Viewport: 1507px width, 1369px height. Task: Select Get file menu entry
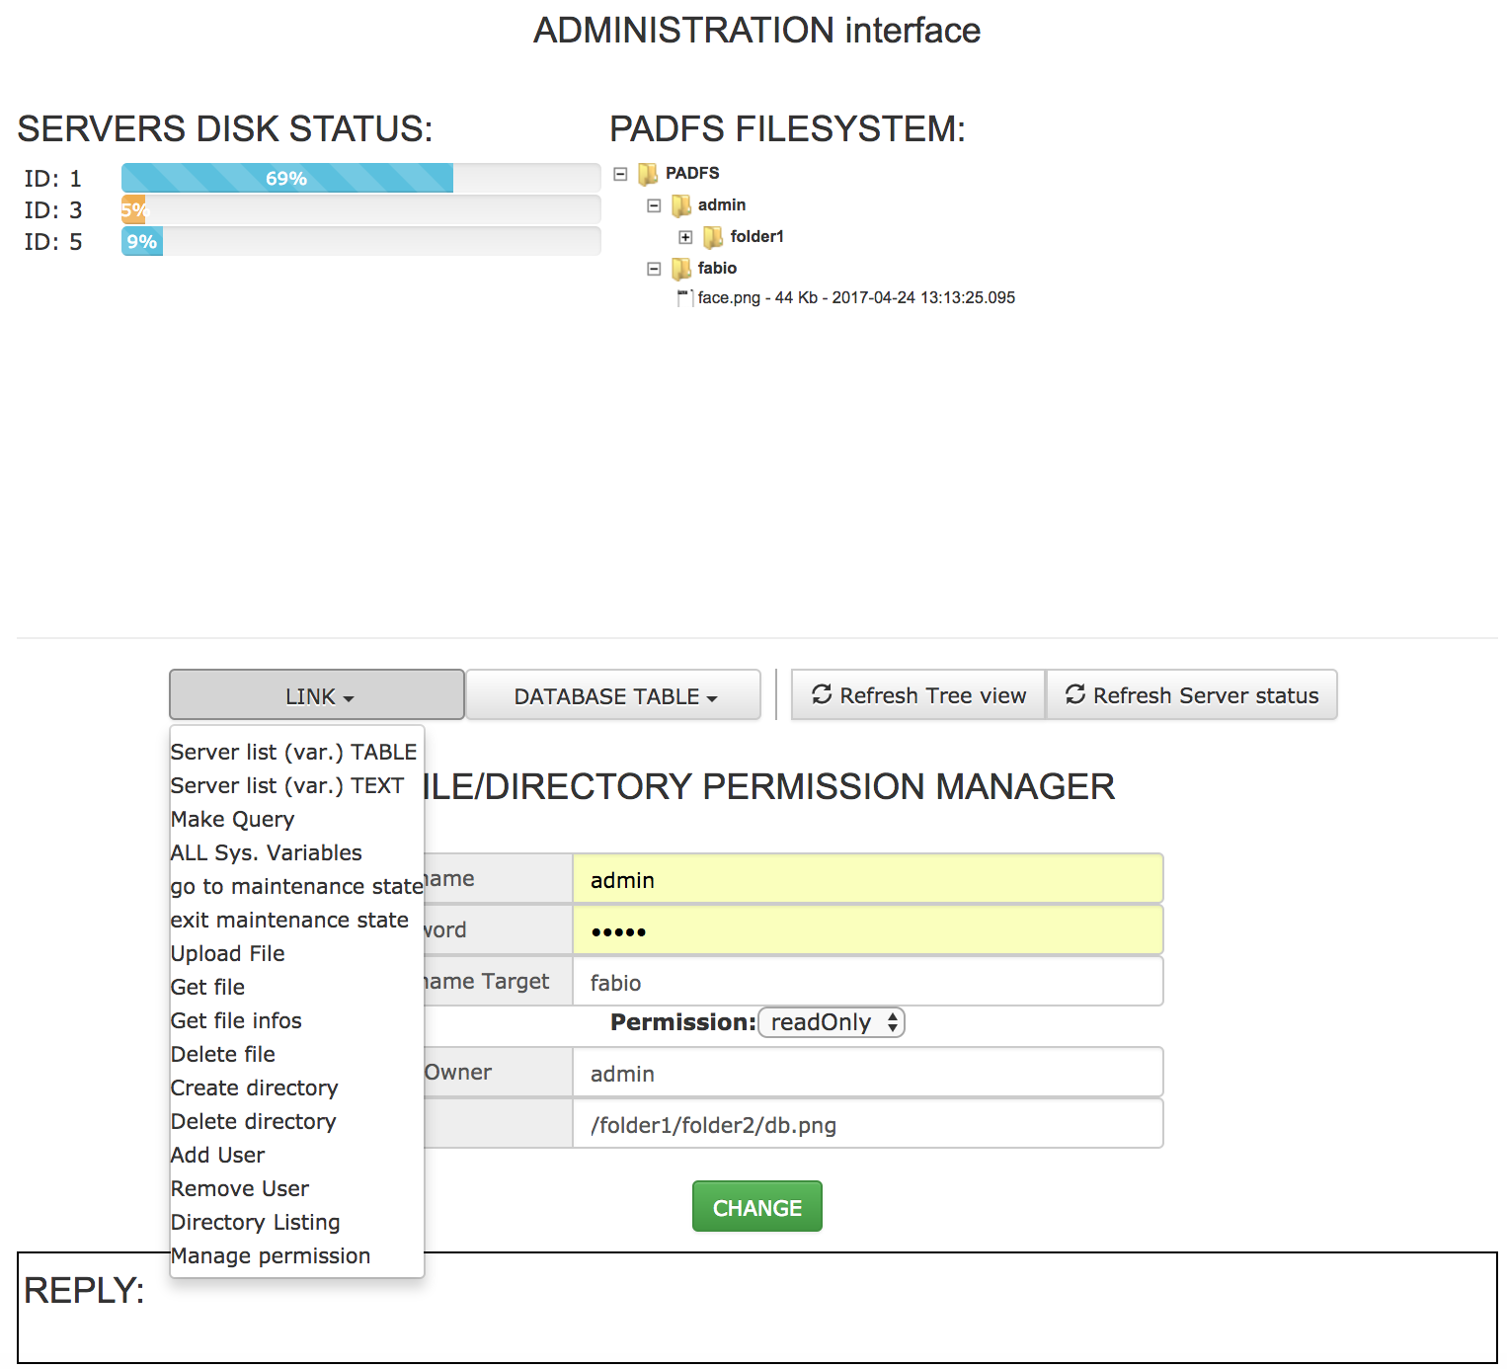(x=207, y=988)
